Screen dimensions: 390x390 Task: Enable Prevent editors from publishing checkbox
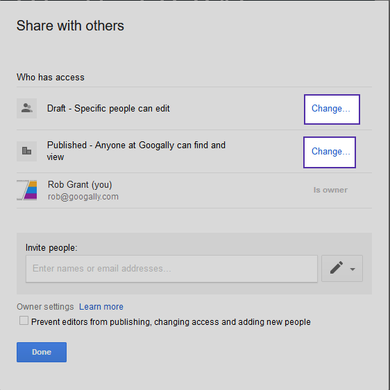pos(24,321)
